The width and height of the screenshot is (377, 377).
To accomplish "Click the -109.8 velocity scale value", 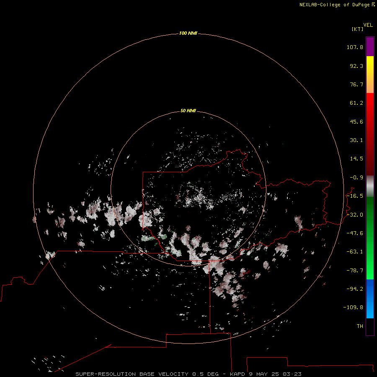I will pos(353,307).
